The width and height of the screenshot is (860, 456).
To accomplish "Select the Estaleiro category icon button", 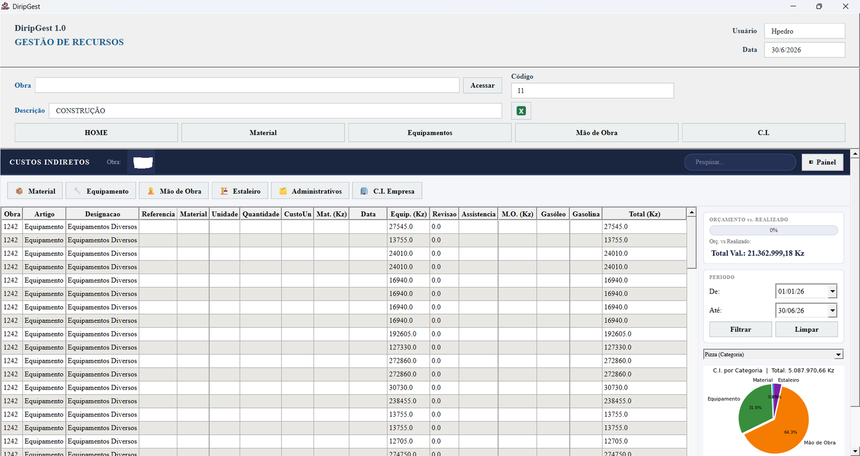I will tap(240, 191).
